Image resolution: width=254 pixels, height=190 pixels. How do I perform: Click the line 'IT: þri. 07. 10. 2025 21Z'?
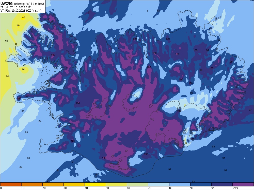click(x=15, y=7)
